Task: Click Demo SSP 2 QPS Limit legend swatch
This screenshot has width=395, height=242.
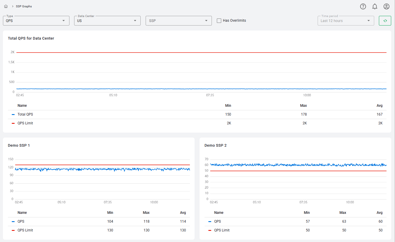Action: click(x=210, y=230)
